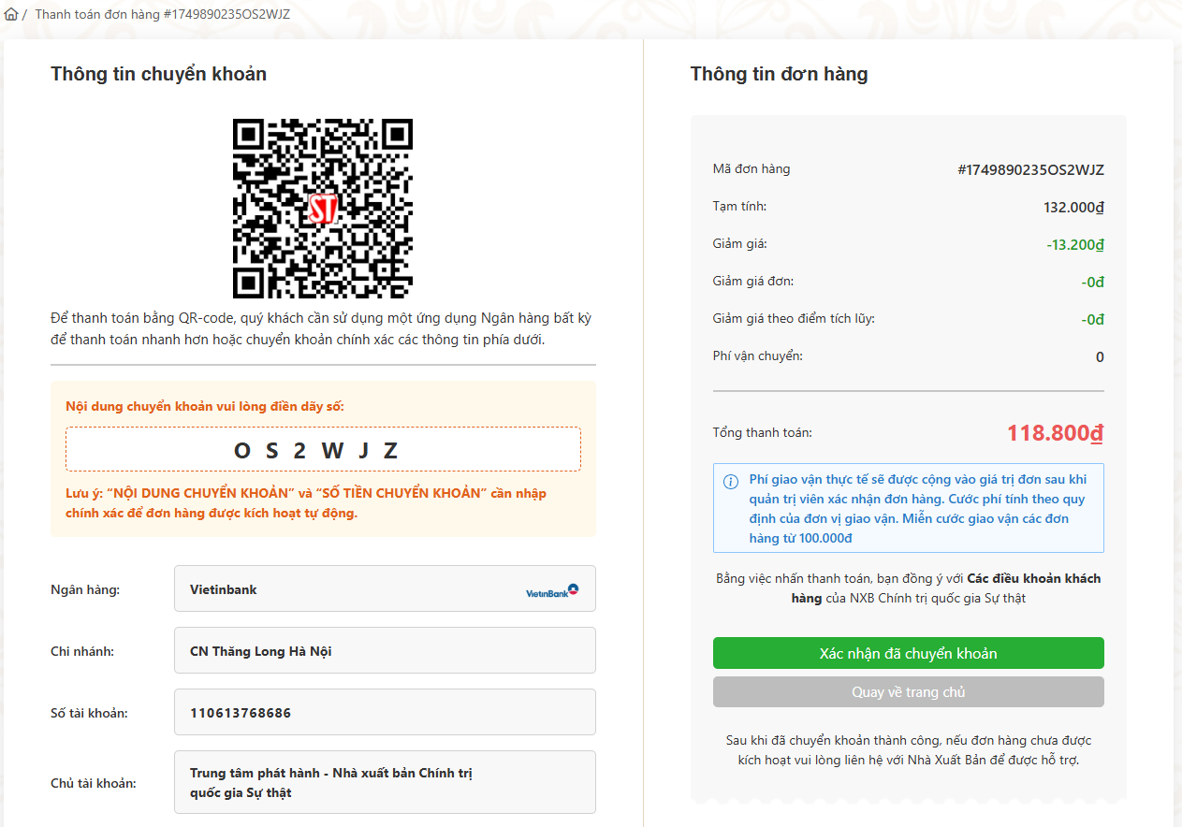The image size is (1182, 827).
Task: Click the red ST logo inside the QR code
Action: click(x=323, y=208)
